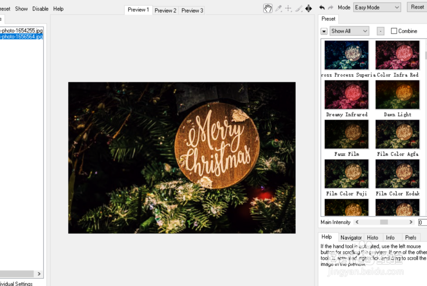Adjust the Main Intensity slider handle
Screen dimensions: 427x286
click(384, 222)
